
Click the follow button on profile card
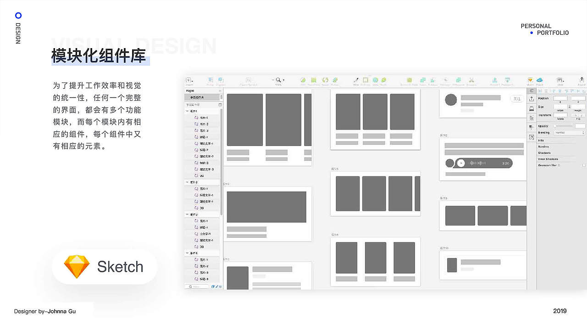point(517,99)
